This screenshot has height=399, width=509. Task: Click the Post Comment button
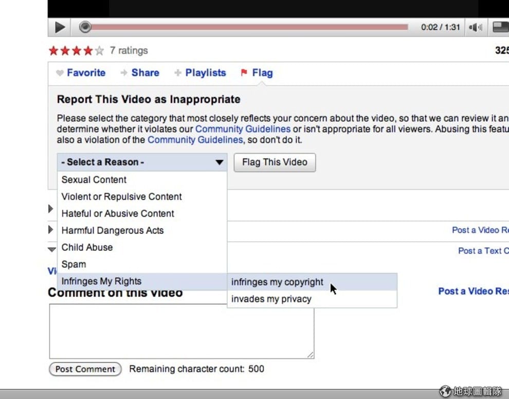click(x=85, y=369)
